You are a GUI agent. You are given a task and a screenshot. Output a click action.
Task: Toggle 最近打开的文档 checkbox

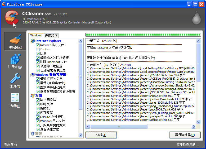[x=38, y=79]
